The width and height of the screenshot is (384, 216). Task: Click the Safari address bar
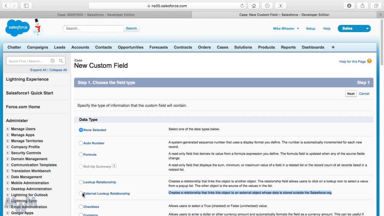[167, 6]
